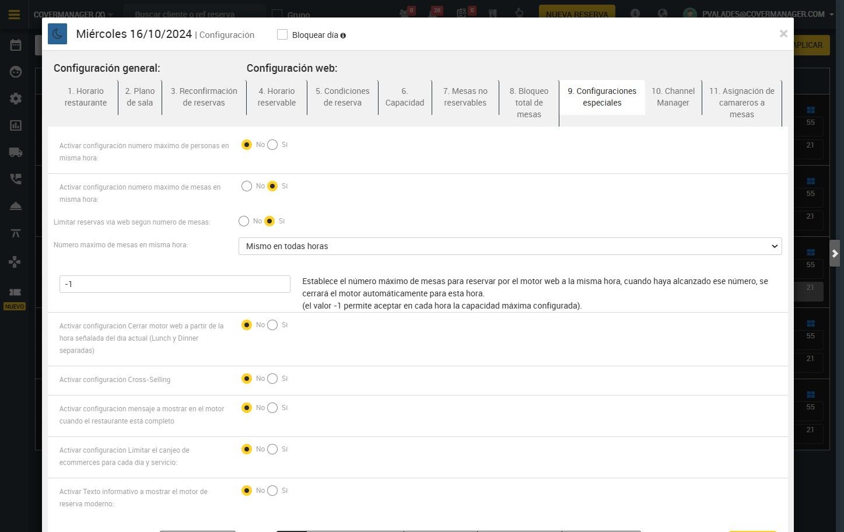This screenshot has height=532, width=844.
Task: Select Si for máximo de personas en misma hora
Action: [272, 145]
